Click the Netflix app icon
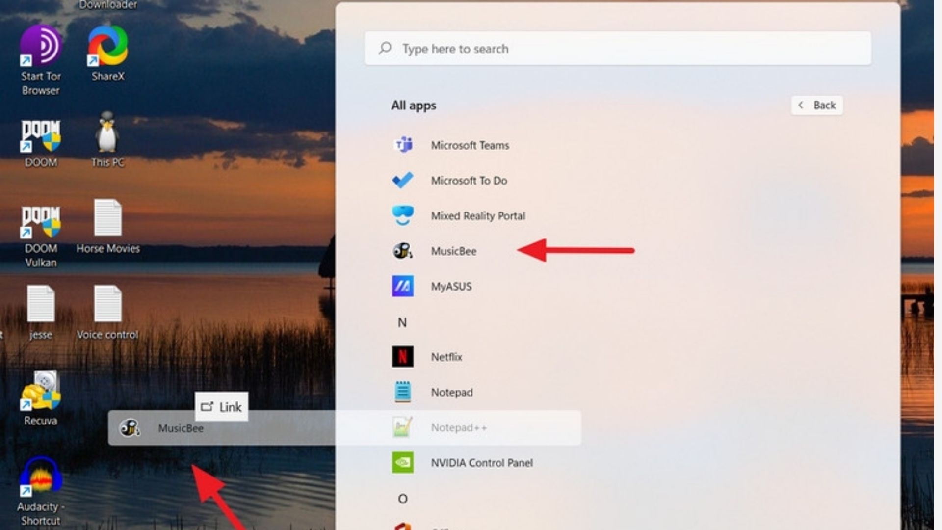942x530 pixels. [403, 357]
